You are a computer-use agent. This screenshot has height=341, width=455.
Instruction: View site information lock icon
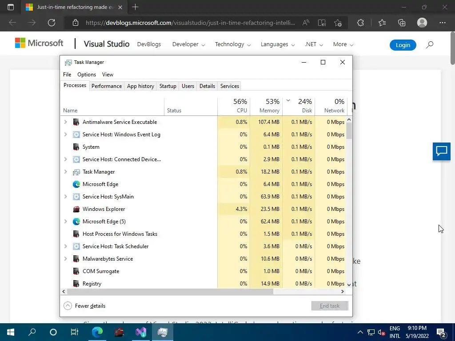tap(76, 23)
